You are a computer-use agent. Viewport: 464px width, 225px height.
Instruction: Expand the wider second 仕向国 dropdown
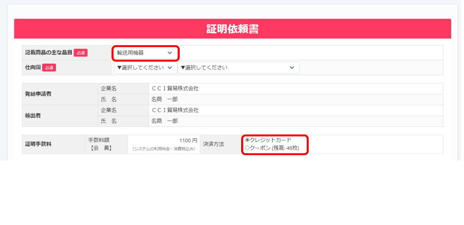pos(238,68)
